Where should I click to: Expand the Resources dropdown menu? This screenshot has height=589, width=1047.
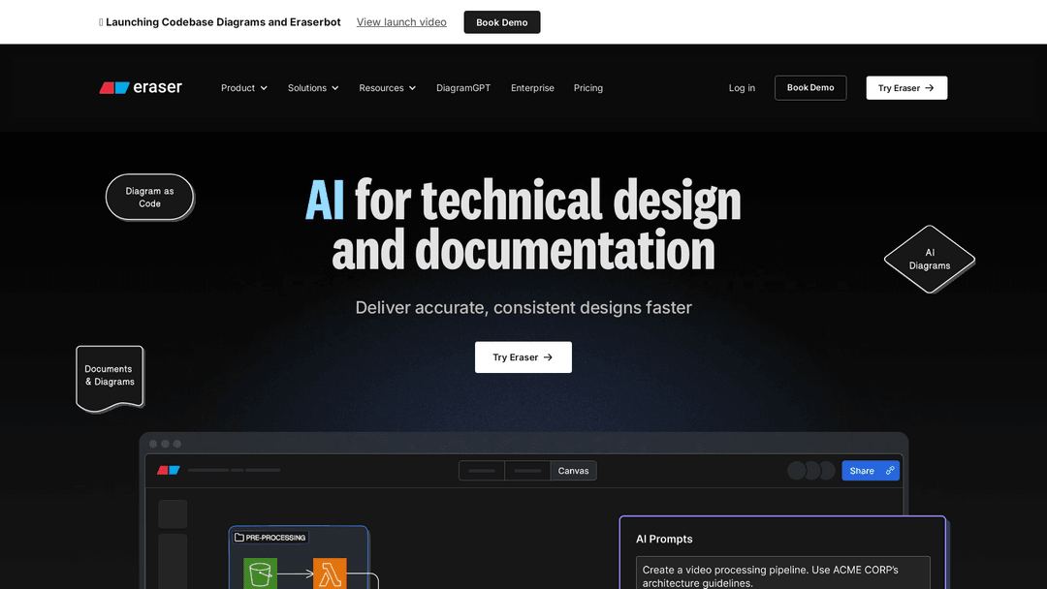387,88
